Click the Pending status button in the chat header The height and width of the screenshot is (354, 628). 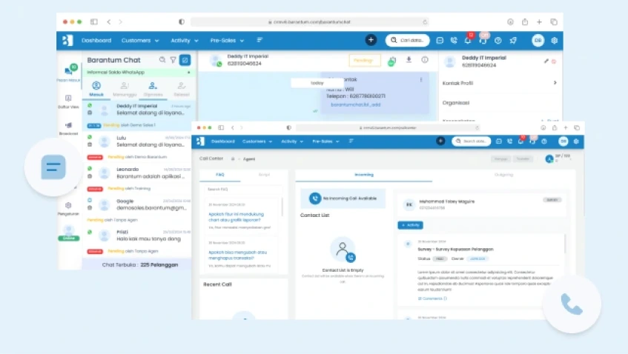pos(365,61)
